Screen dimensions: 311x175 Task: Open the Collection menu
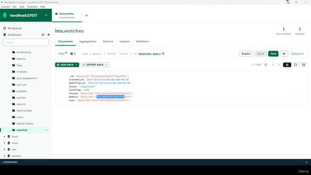coord(32,7)
